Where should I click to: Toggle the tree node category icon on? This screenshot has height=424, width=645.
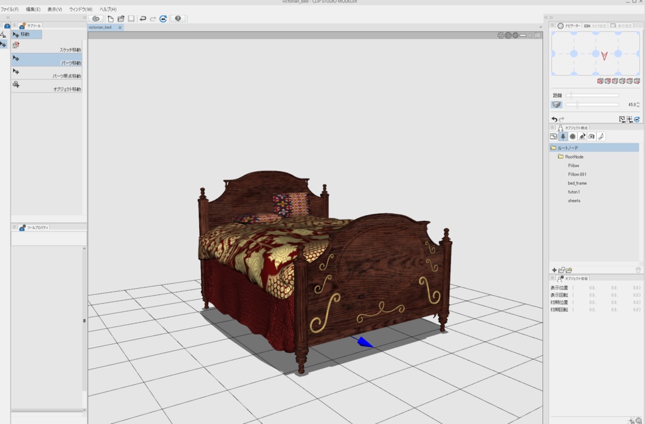(564, 136)
